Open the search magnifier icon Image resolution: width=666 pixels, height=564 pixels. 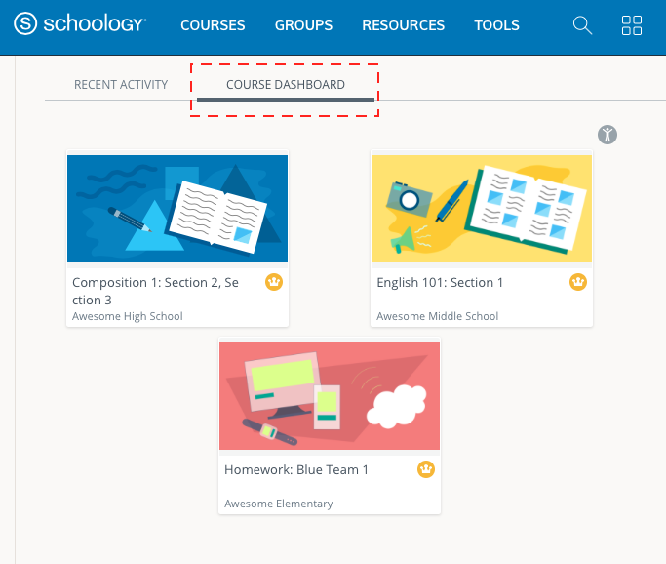coord(582,25)
